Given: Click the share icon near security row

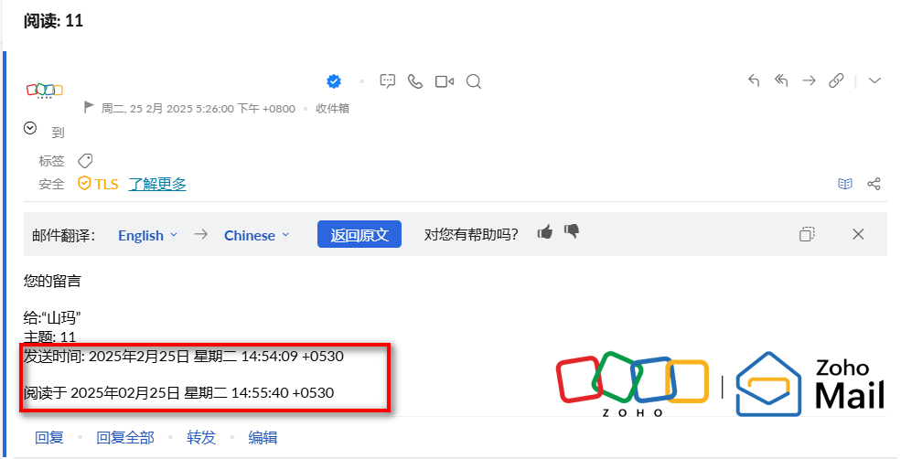Looking at the screenshot, I should 874,184.
